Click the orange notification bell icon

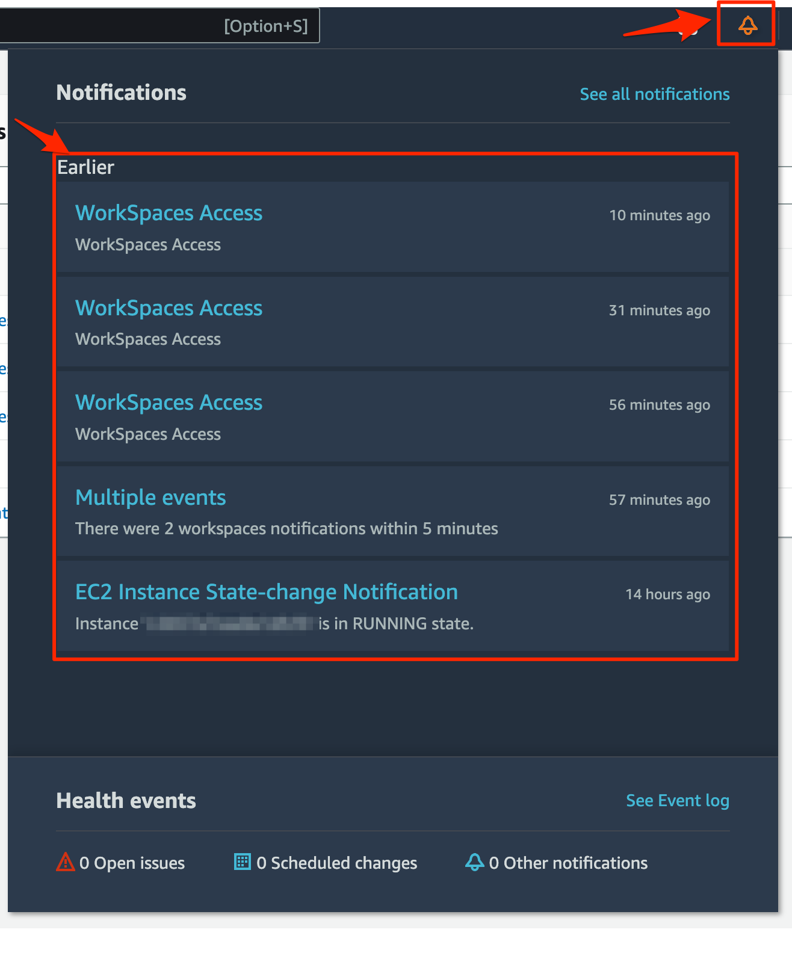click(747, 25)
